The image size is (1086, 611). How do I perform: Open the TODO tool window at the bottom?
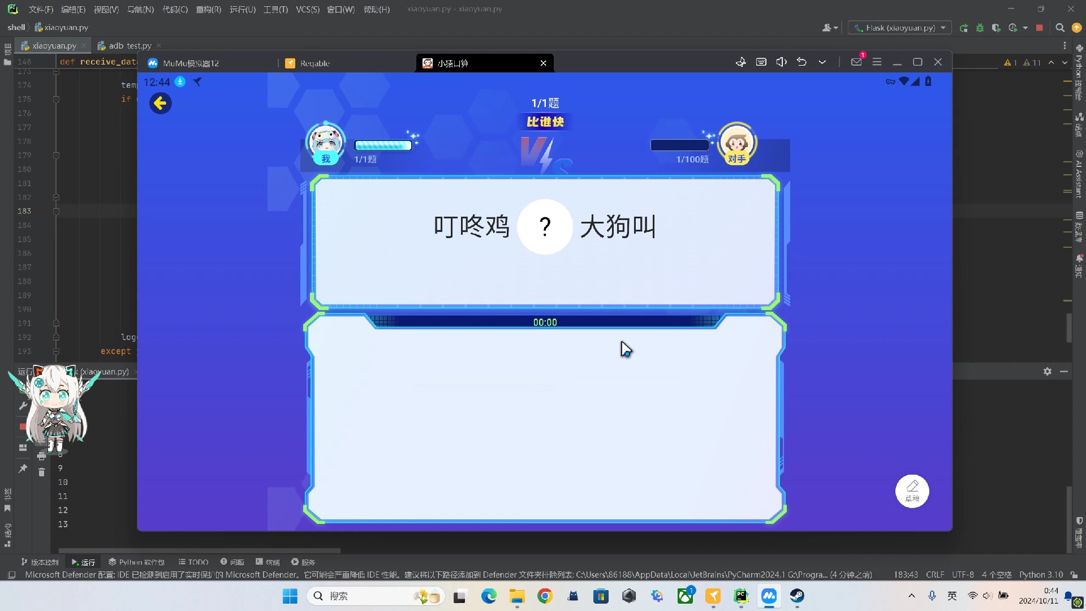(x=193, y=562)
